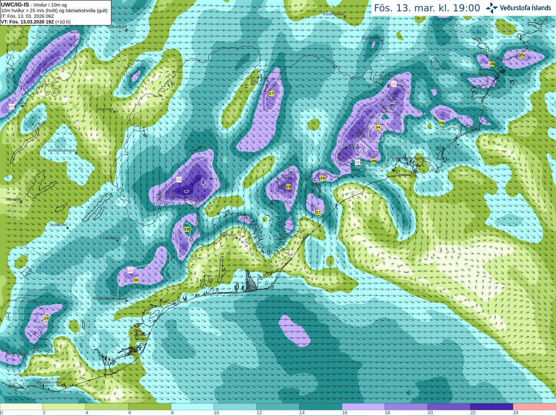Click the yellow 25 gust marker above Mýrdalssandur
The image size is (556, 416).
pos(46,318)
